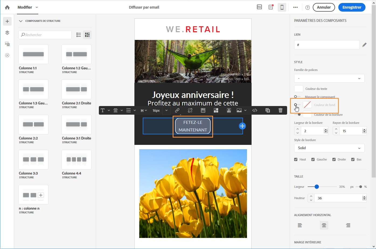Open the three-dot more options menu
This screenshot has height=249, width=376.
pyautogui.click(x=295, y=7)
